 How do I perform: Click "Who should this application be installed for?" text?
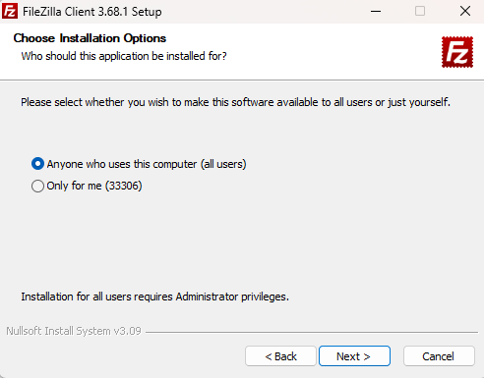point(124,56)
